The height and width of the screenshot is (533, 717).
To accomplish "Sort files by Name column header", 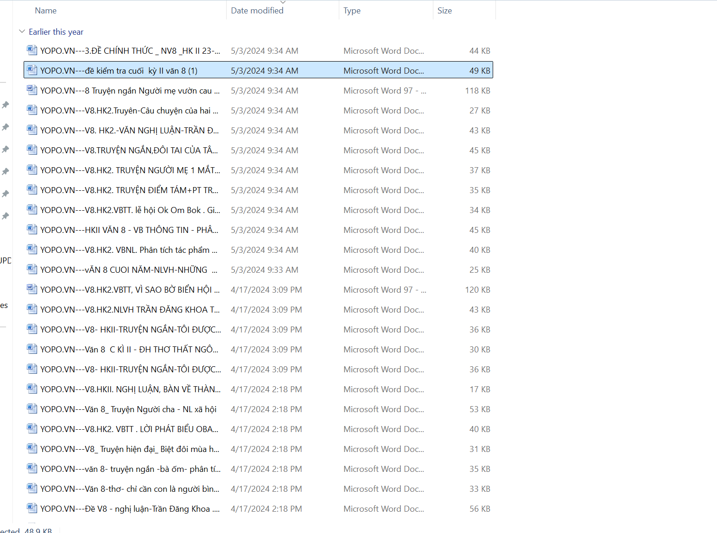I will point(46,11).
